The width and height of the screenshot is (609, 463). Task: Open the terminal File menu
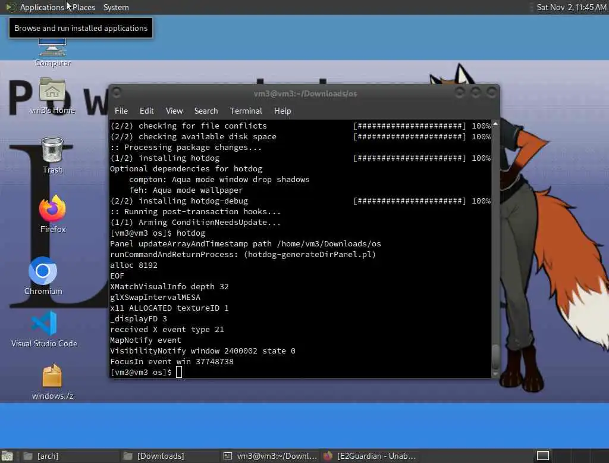pyautogui.click(x=121, y=111)
